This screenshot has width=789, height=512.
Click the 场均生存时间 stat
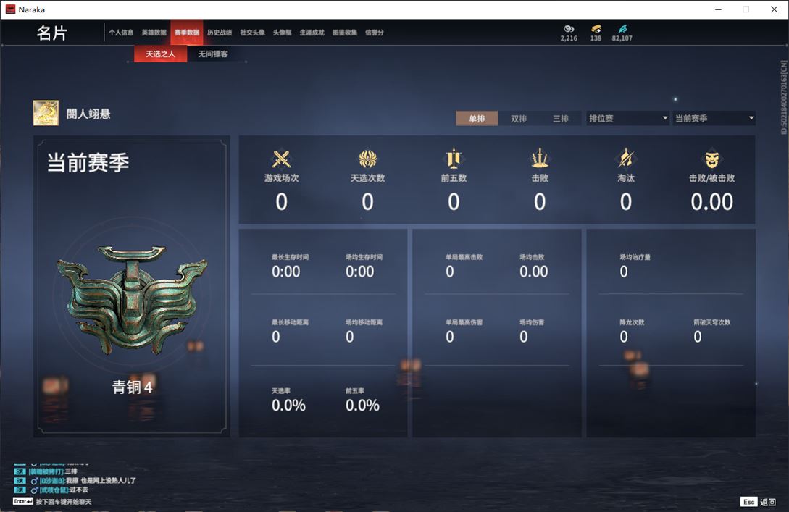tap(364, 267)
